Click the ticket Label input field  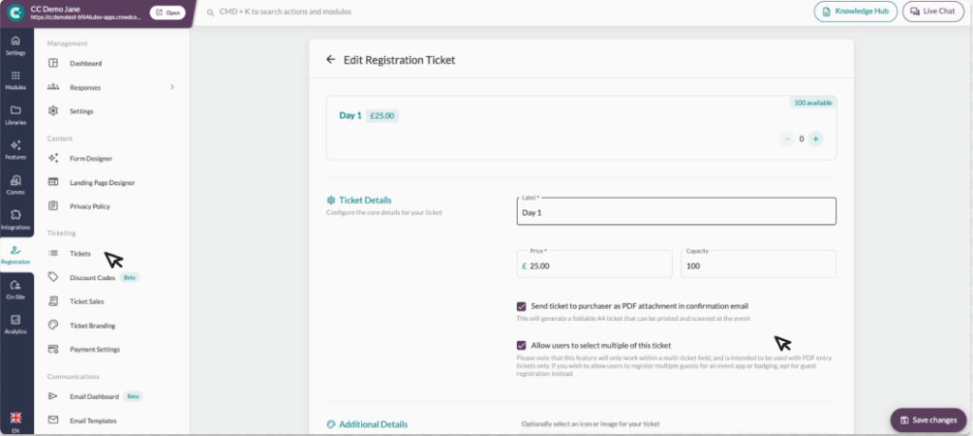click(676, 213)
